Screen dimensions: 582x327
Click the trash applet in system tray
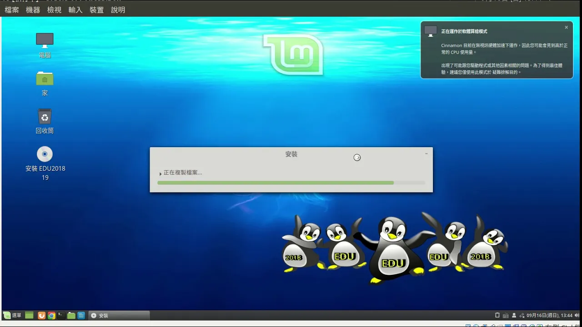click(497, 315)
